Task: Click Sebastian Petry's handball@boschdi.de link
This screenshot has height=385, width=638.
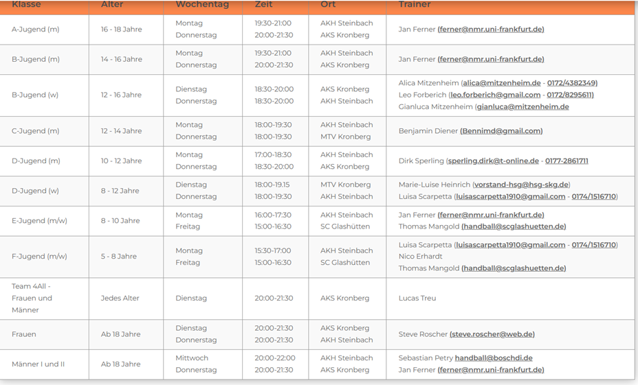Action: coord(494,358)
